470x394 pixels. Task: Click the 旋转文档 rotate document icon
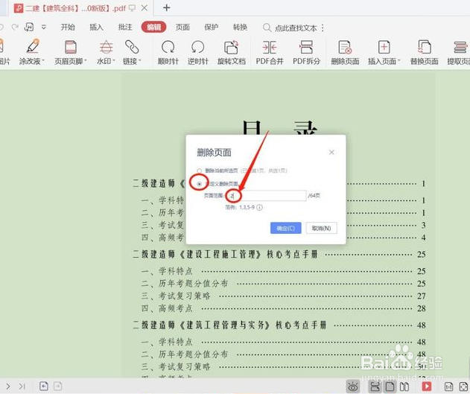(x=231, y=47)
